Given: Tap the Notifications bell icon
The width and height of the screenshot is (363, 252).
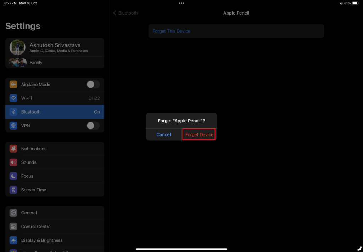Looking at the screenshot, I should 13,149.
